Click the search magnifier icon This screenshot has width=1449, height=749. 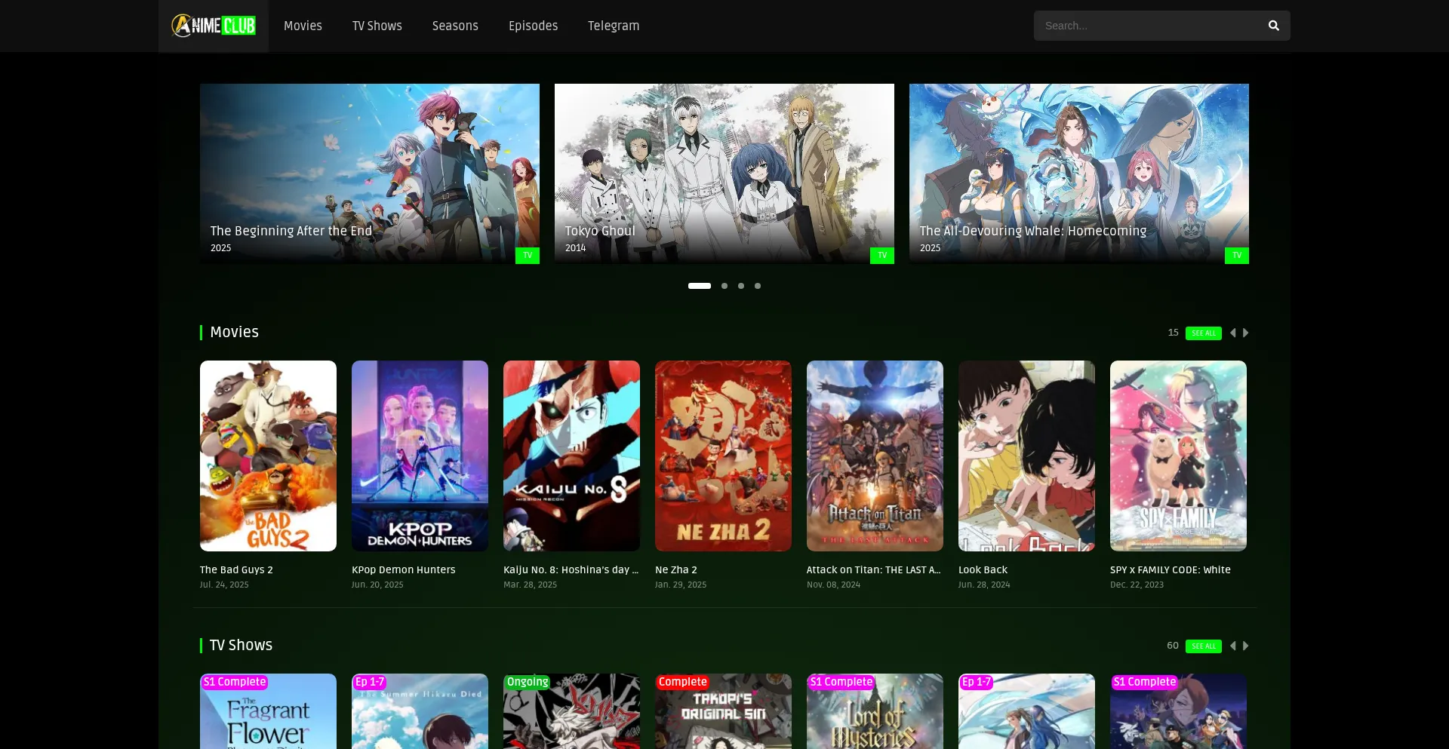tap(1273, 26)
